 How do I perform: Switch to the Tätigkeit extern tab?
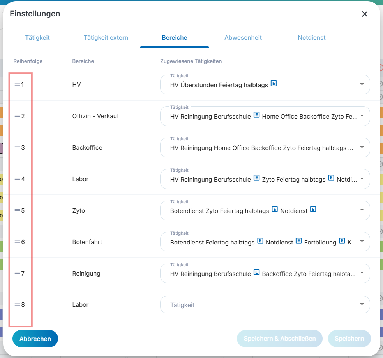106,38
